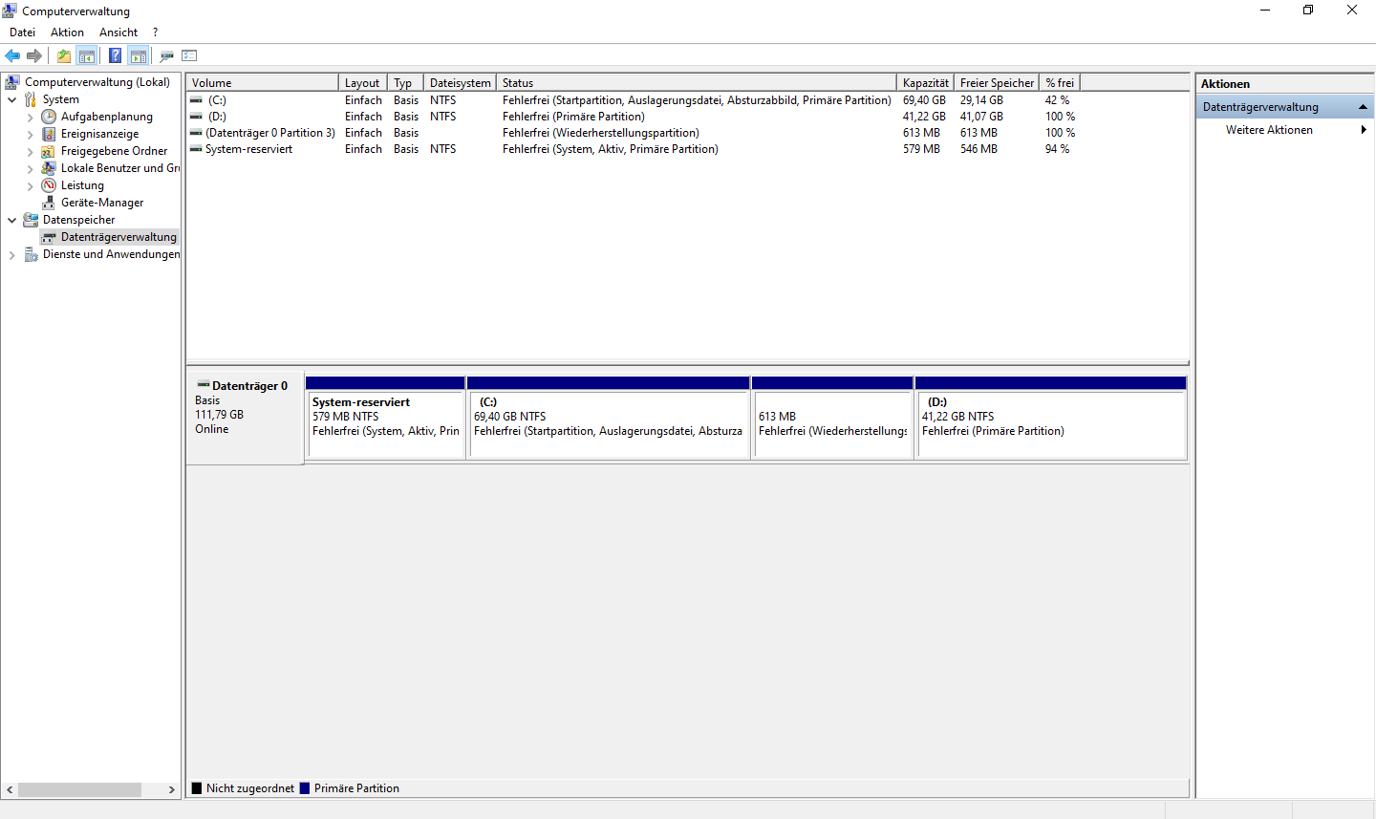The height and width of the screenshot is (819, 1376).
Task: Open the Datei menu
Action: [x=22, y=32]
